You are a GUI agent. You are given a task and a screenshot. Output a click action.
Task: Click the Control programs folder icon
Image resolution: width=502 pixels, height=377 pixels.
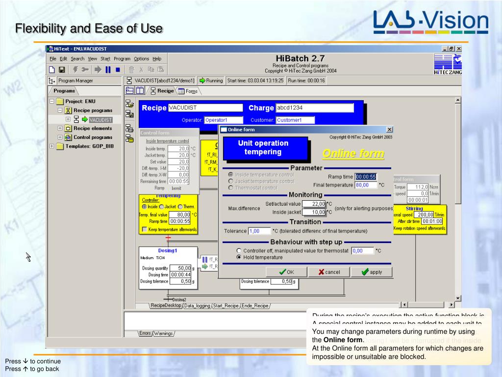click(x=68, y=137)
